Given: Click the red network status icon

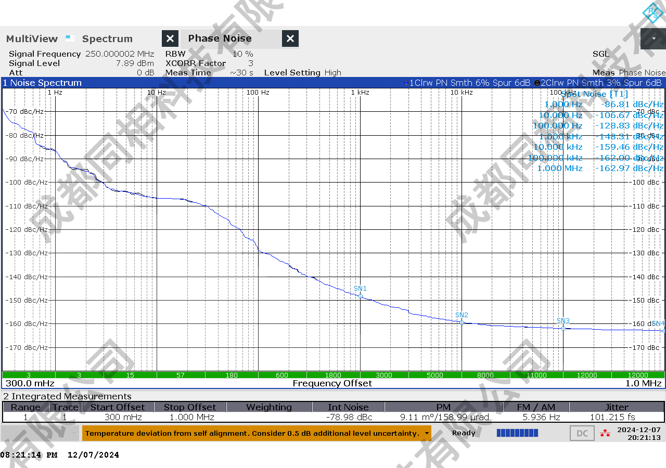Looking at the screenshot, I should tap(605, 433).
